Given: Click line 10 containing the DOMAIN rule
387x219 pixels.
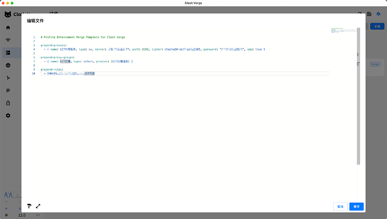Looking at the screenshot, I should (185, 74).
